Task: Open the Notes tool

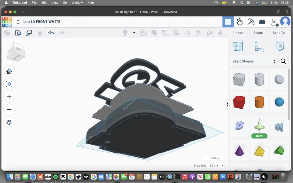Action: tap(280, 46)
